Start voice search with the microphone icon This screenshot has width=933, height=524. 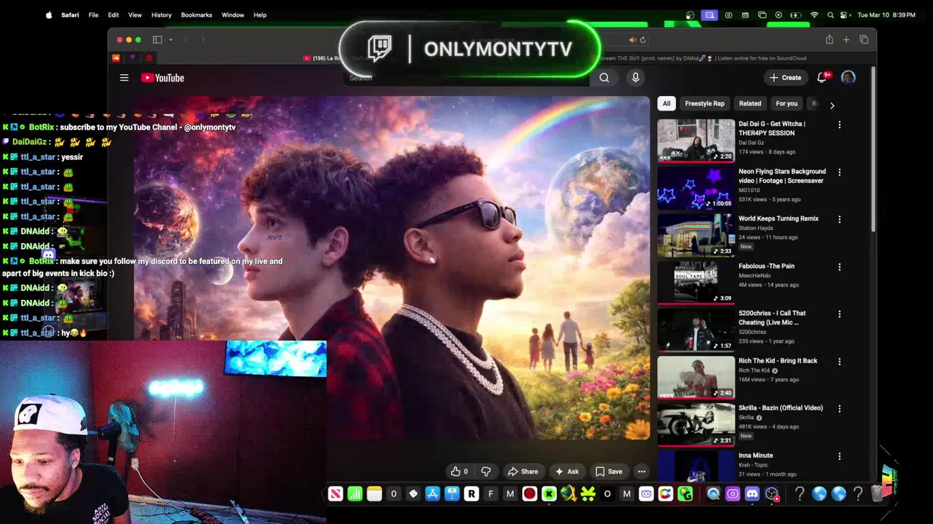636,78
